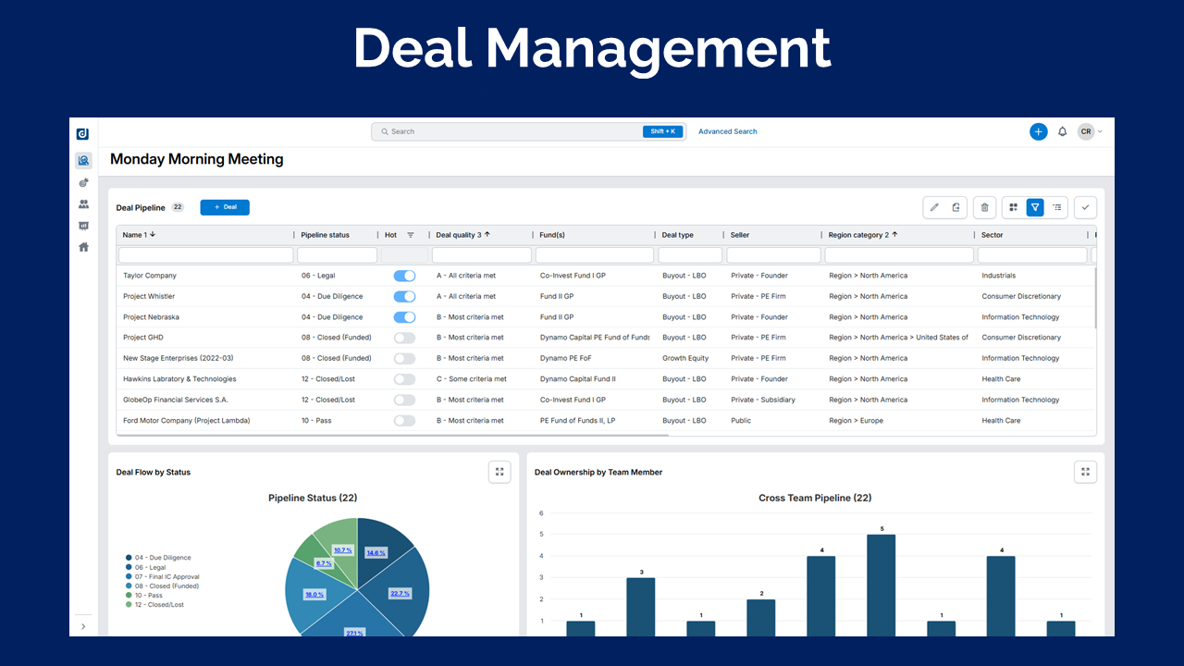This screenshot has width=1184, height=666.
Task: Expand the collapsed left sidebar with the chevron
Action: pyautogui.click(x=83, y=626)
